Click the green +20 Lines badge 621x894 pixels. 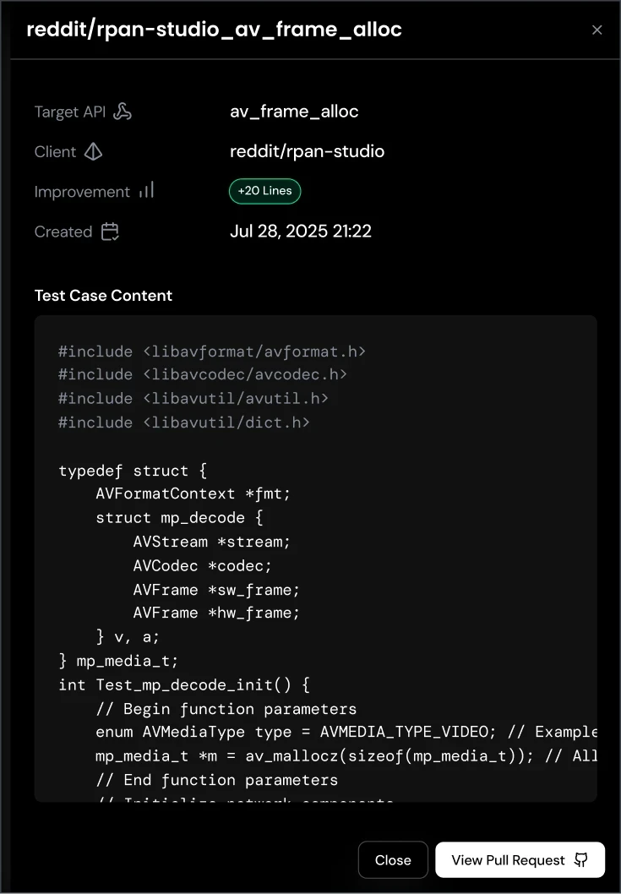pos(264,191)
